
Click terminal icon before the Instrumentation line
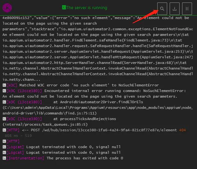click(4, 158)
